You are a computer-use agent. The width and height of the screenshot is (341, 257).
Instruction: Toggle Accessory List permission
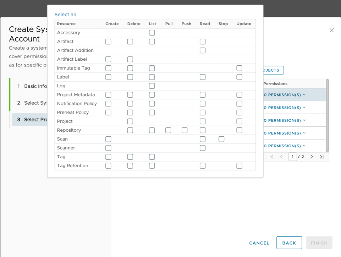click(x=152, y=33)
